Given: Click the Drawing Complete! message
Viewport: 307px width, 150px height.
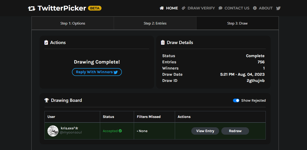Looking at the screenshot, I should coord(97,62).
